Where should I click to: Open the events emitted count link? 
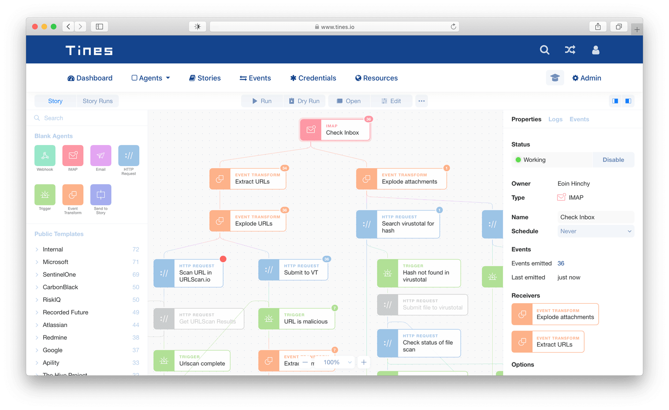(560, 263)
